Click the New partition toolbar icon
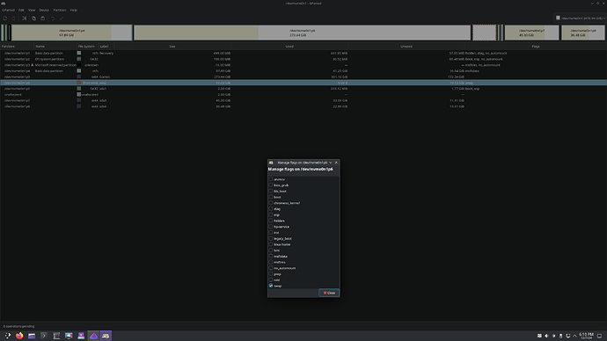 click(5, 18)
